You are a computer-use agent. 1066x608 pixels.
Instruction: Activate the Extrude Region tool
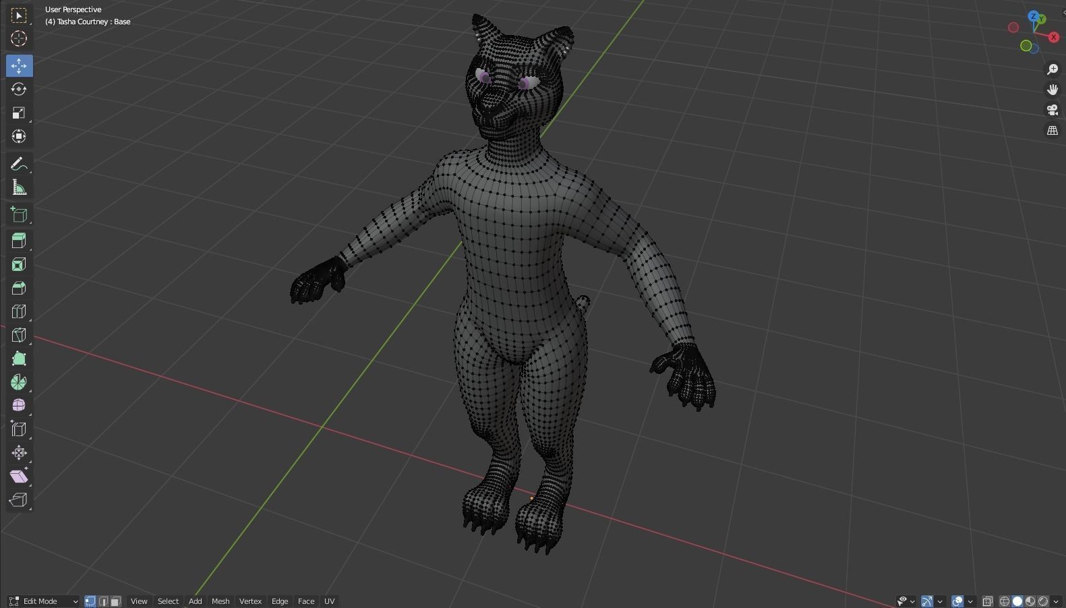[19, 241]
